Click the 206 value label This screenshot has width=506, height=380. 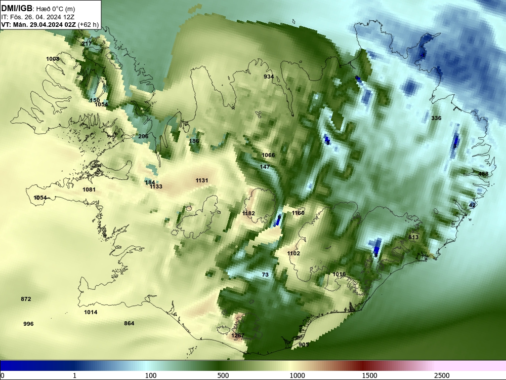143,136
